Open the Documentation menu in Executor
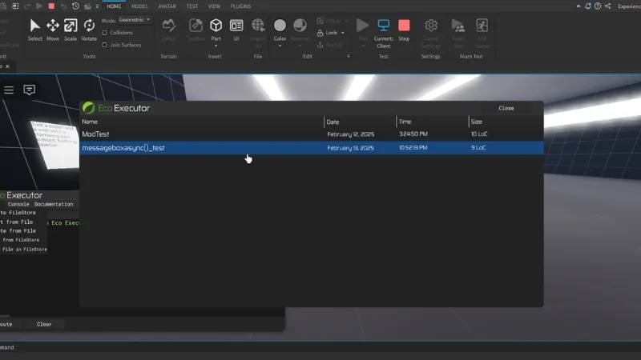The height and width of the screenshot is (360, 641). tap(54, 204)
